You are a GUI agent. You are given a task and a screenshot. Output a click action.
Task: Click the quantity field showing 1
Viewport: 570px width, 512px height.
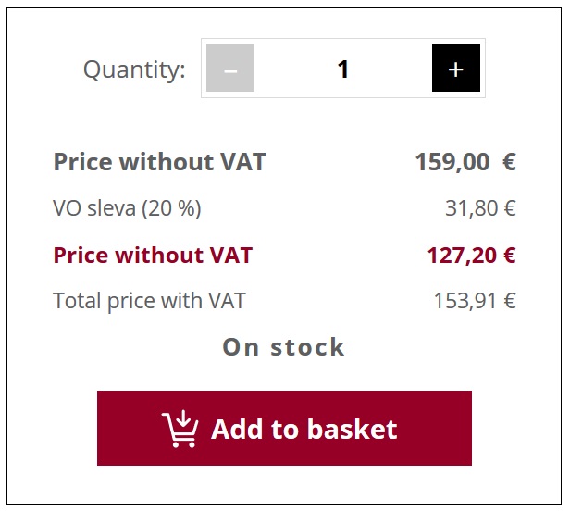(x=342, y=69)
